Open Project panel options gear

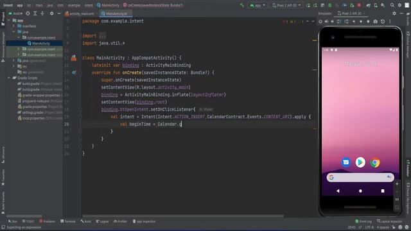51,13
